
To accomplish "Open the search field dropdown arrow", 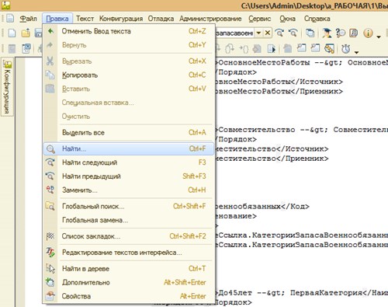I will (x=258, y=33).
